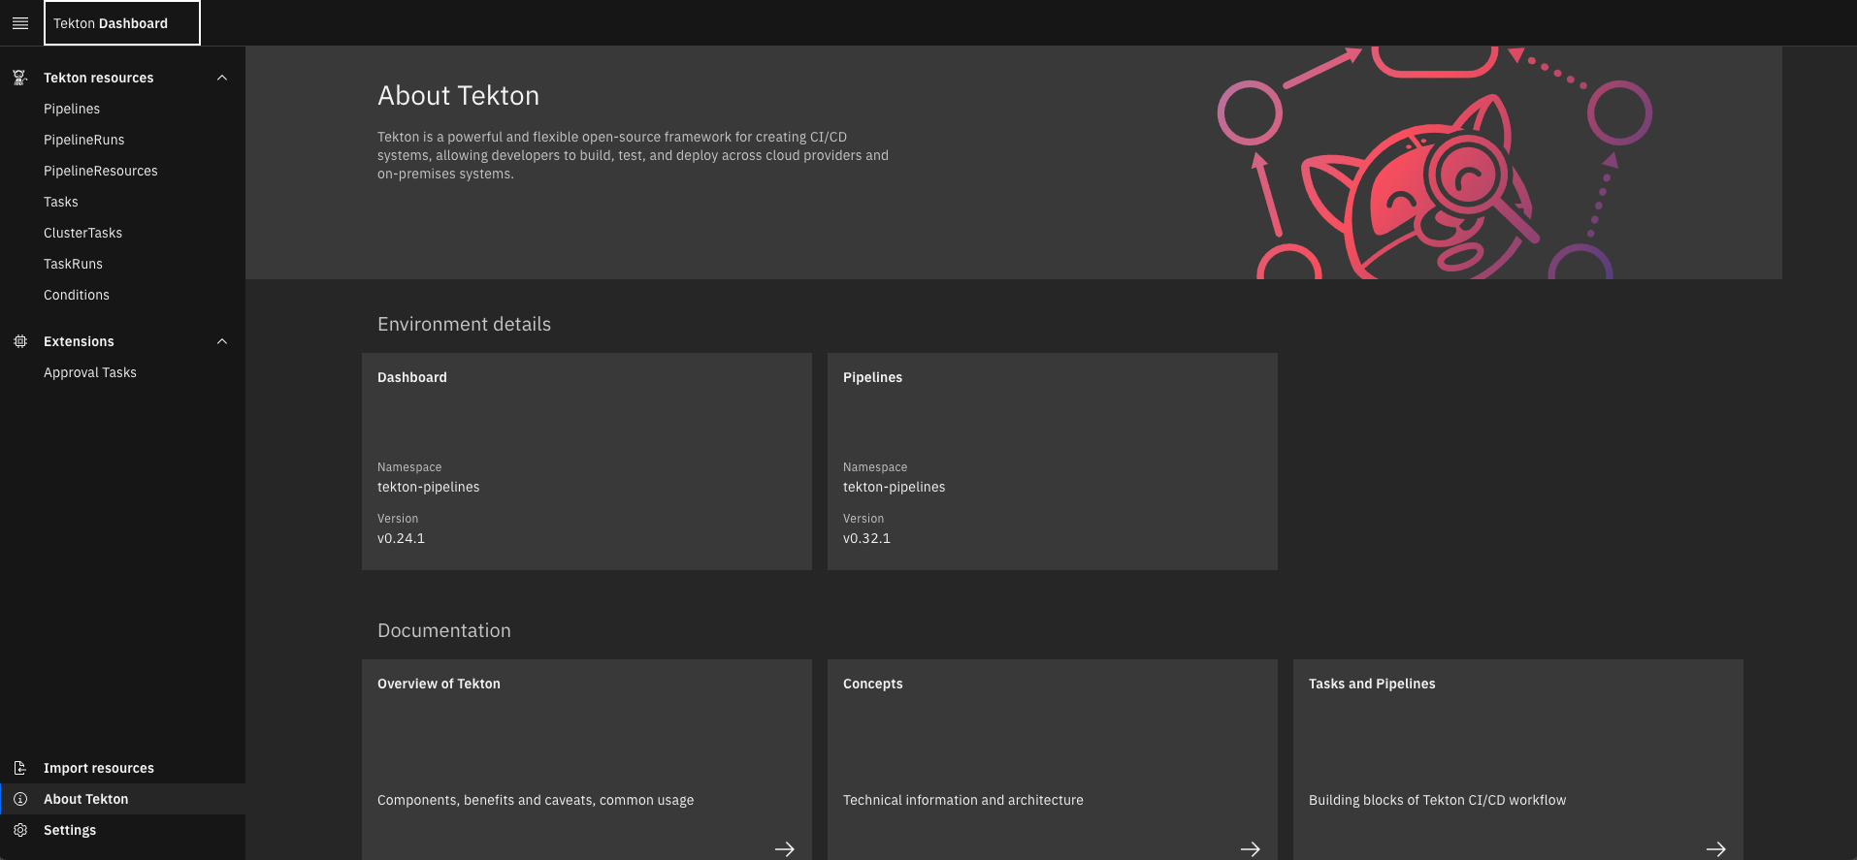Select the Dashboard version v0.24.1 text
Screen dimensions: 1857x860
point(401,538)
